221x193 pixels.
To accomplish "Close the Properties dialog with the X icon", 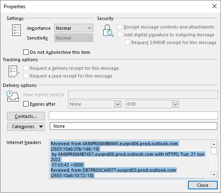I will tap(214, 6).
